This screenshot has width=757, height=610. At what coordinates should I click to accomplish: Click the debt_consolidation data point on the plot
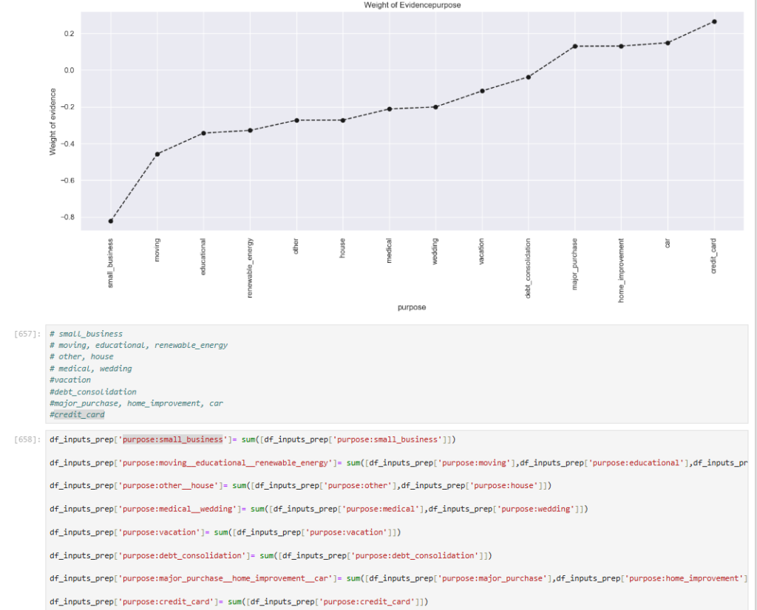[x=529, y=77]
